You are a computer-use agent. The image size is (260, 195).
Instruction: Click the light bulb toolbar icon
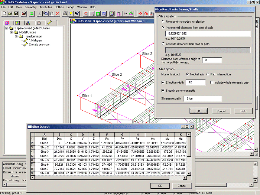(71, 14)
